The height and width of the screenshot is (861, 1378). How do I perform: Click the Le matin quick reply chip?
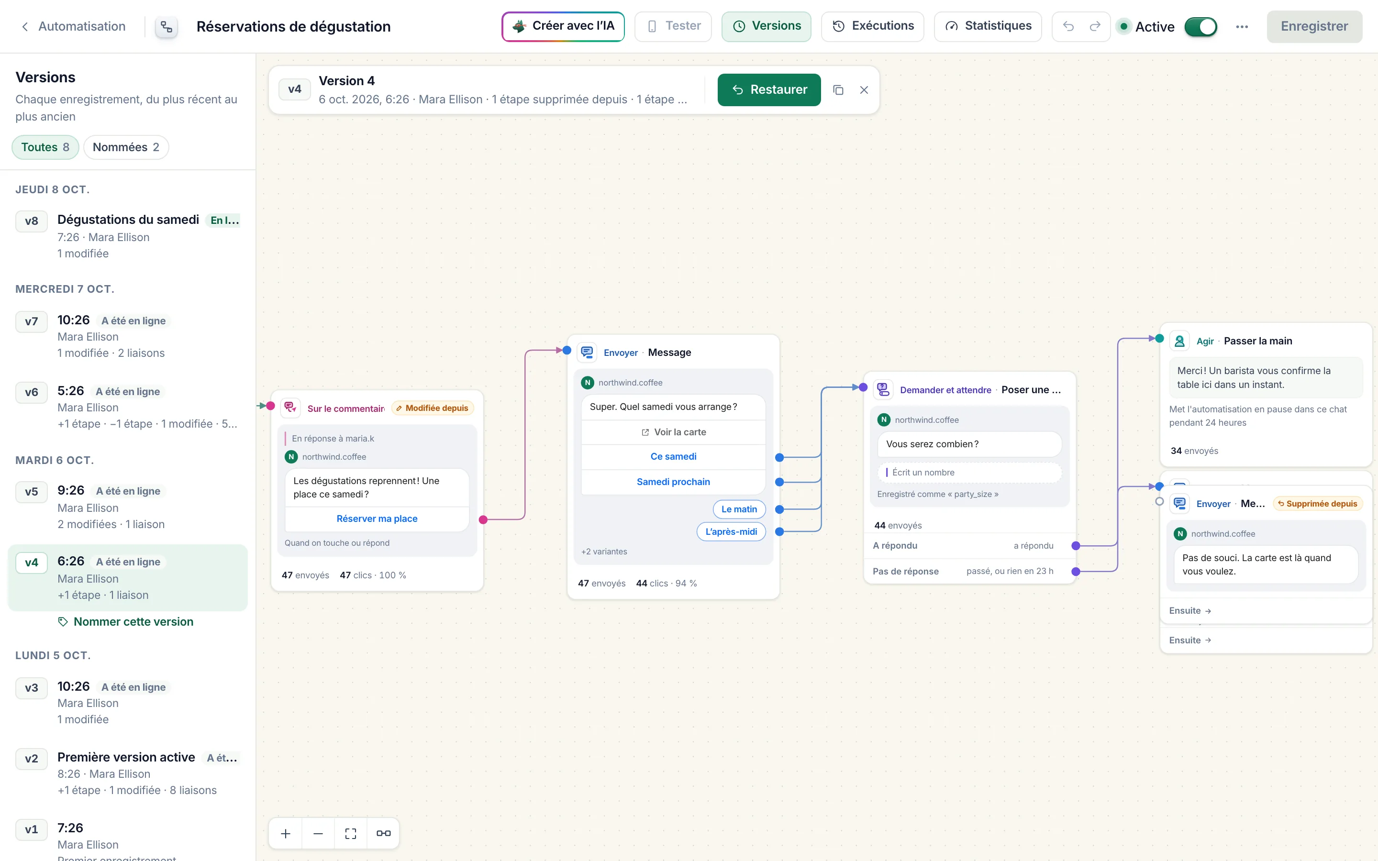tap(739, 509)
